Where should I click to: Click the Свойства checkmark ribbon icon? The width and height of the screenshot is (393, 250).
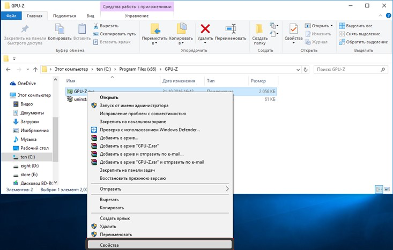tap(293, 29)
